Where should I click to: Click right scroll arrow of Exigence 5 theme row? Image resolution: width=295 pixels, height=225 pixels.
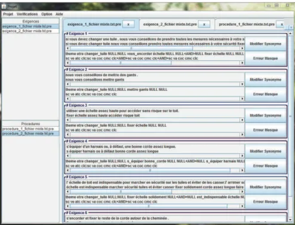point(242,206)
